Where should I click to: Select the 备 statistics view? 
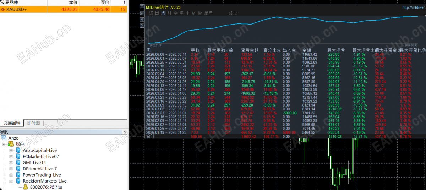tap(200, 13)
